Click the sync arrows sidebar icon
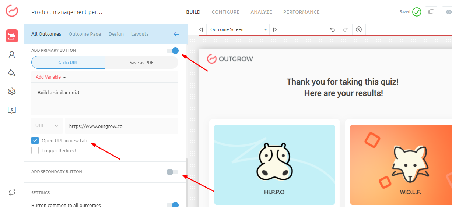452x207 pixels. tap(12, 192)
